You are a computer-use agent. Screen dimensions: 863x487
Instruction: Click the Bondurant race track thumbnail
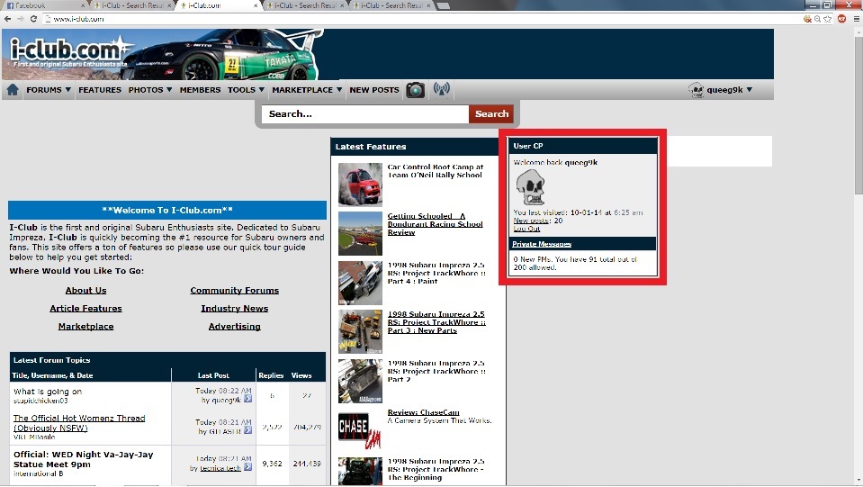[360, 233]
